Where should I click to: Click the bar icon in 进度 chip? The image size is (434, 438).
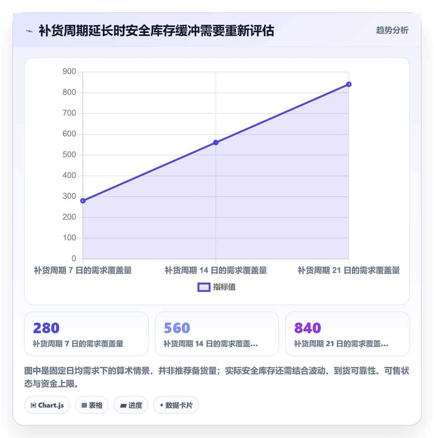click(123, 405)
